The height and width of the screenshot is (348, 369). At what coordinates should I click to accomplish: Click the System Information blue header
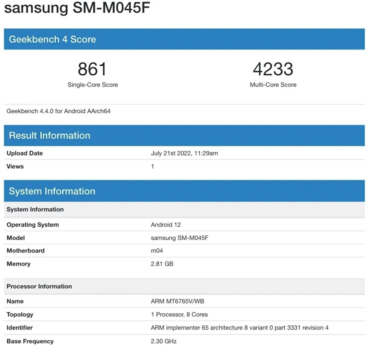click(x=184, y=191)
